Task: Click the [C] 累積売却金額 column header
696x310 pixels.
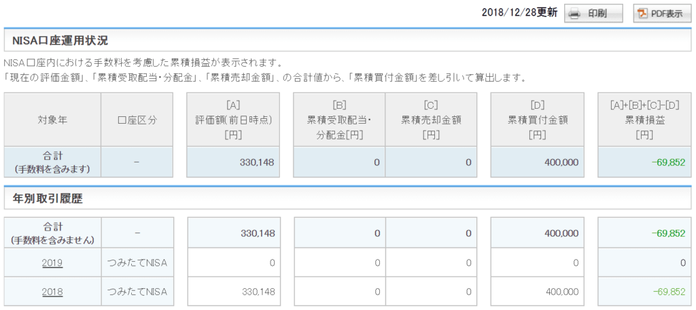Action: 431,120
